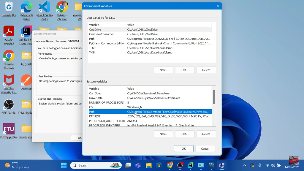Select the PATHEXT system variable row
This screenshot has width=304, height=171.
[150, 116]
